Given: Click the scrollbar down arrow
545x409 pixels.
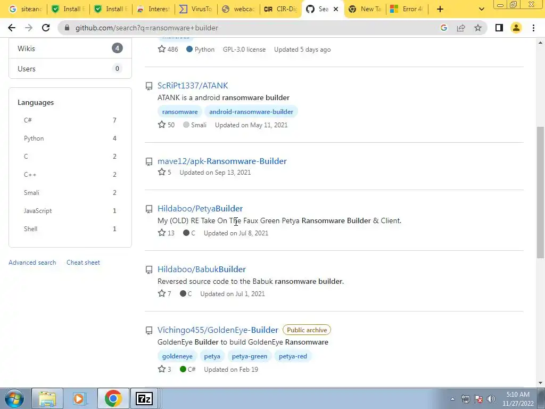Looking at the screenshot, I should (540, 383).
